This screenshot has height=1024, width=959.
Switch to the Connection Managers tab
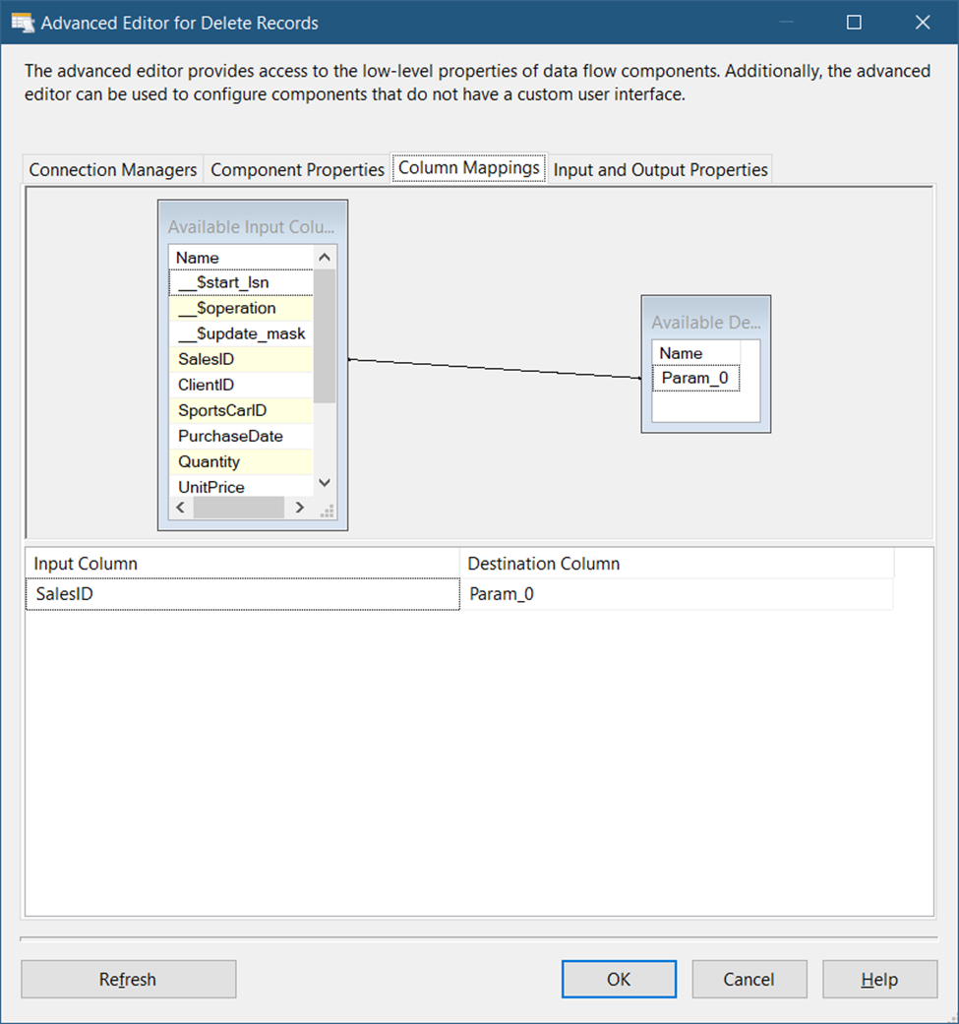pyautogui.click(x=112, y=169)
